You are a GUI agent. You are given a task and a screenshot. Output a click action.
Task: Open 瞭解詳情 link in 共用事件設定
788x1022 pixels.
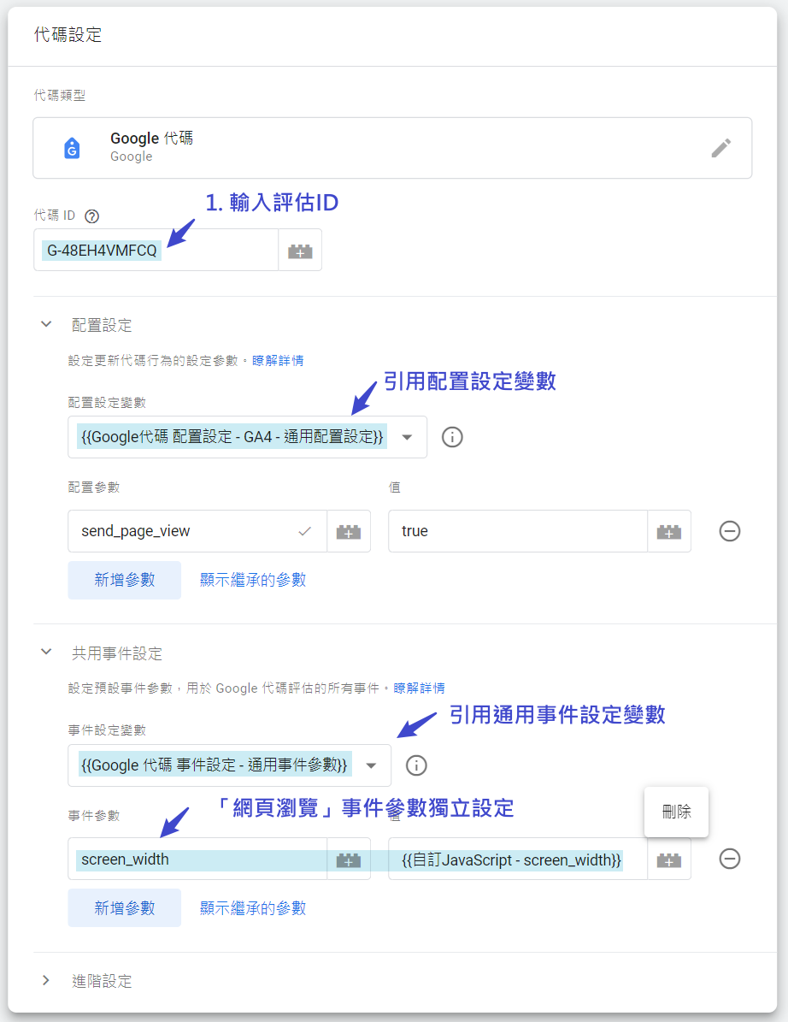point(420,688)
